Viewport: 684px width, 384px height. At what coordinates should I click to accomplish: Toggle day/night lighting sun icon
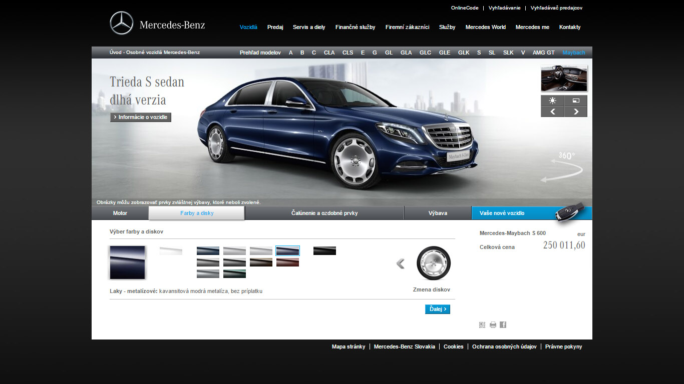(x=552, y=100)
